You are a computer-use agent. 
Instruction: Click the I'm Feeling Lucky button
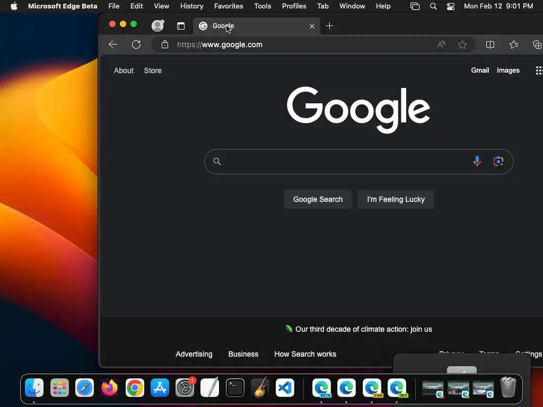pyautogui.click(x=396, y=199)
